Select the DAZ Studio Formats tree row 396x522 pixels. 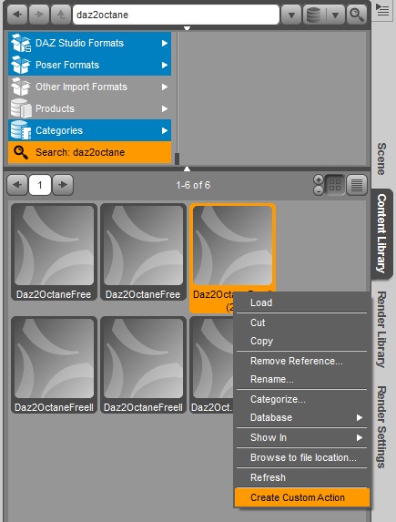pos(89,43)
